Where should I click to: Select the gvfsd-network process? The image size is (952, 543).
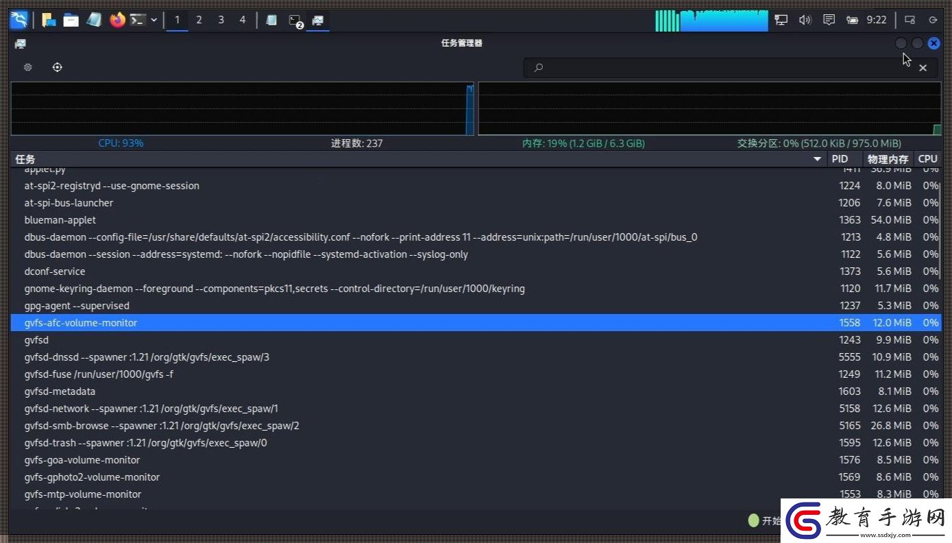[x=476, y=409]
